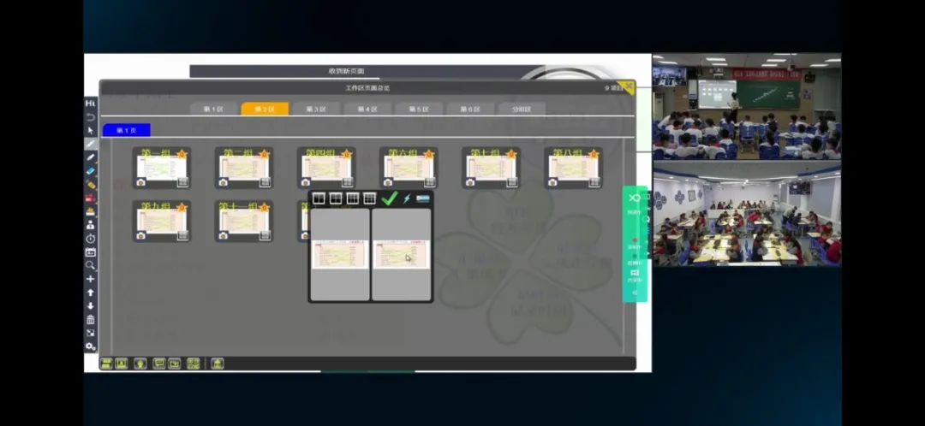Select the arrow pointer tool in left toolbar
This screenshot has width=925, height=426.
(90, 131)
